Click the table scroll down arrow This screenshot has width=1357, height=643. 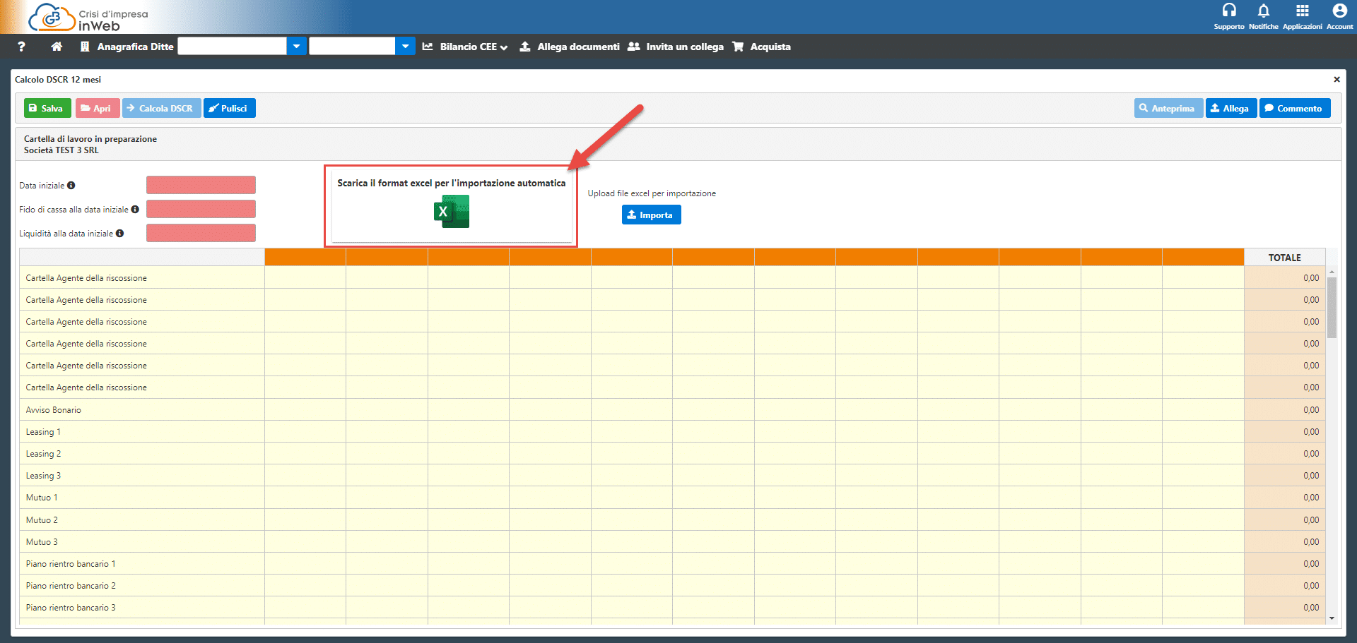pyautogui.click(x=1332, y=618)
